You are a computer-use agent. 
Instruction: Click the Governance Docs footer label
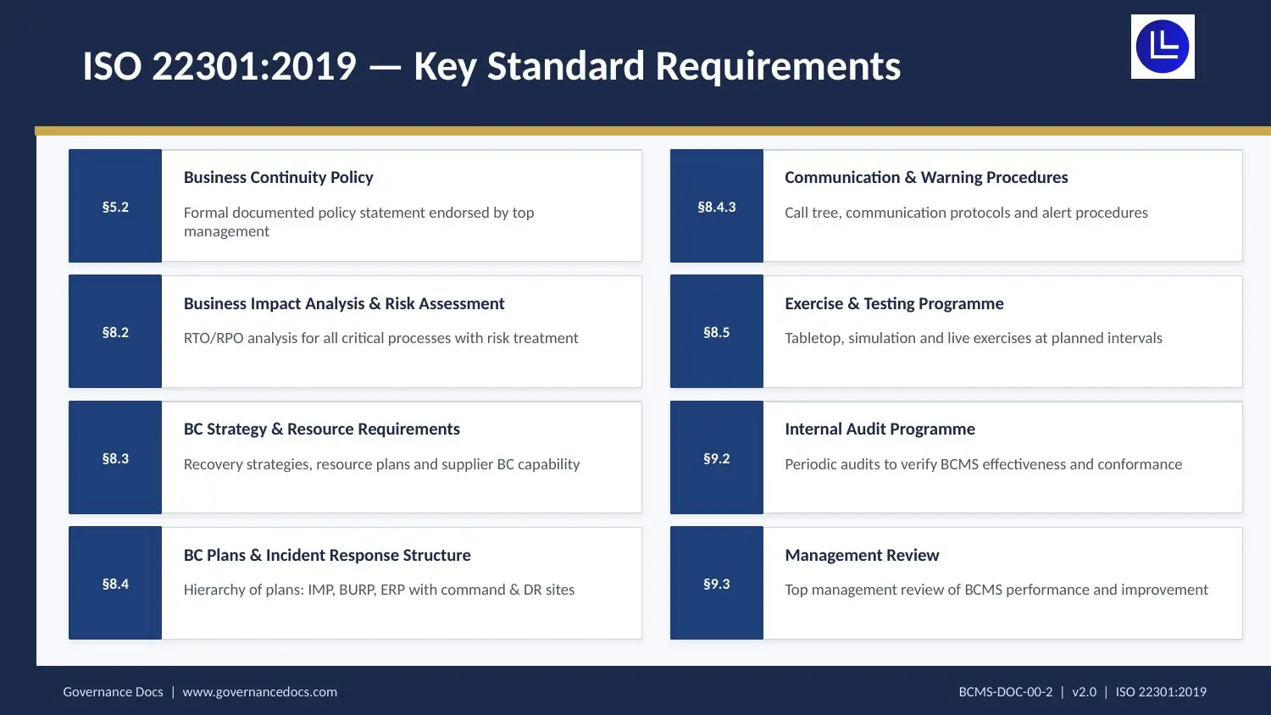coord(113,691)
